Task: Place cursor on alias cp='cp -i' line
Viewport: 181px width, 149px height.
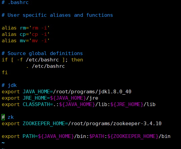Action: [x=25, y=34]
